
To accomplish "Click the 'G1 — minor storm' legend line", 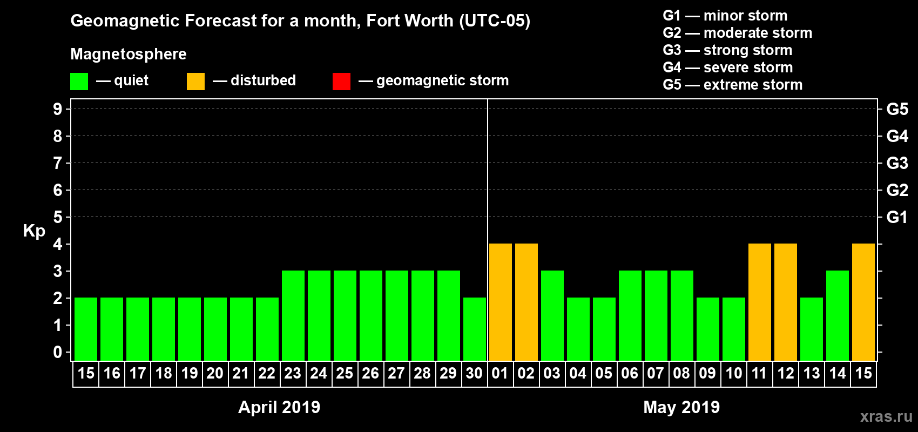I will pyautogui.click(x=725, y=16).
